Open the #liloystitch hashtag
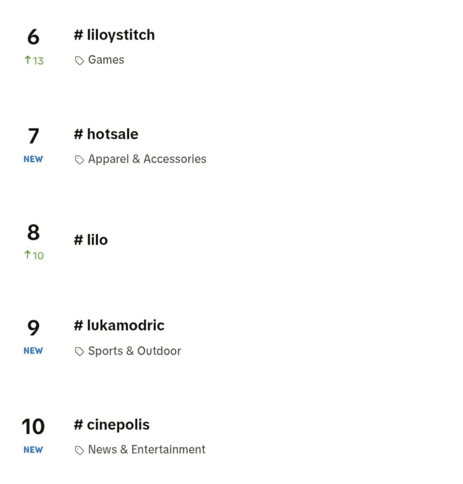The image size is (463, 484). tap(114, 35)
